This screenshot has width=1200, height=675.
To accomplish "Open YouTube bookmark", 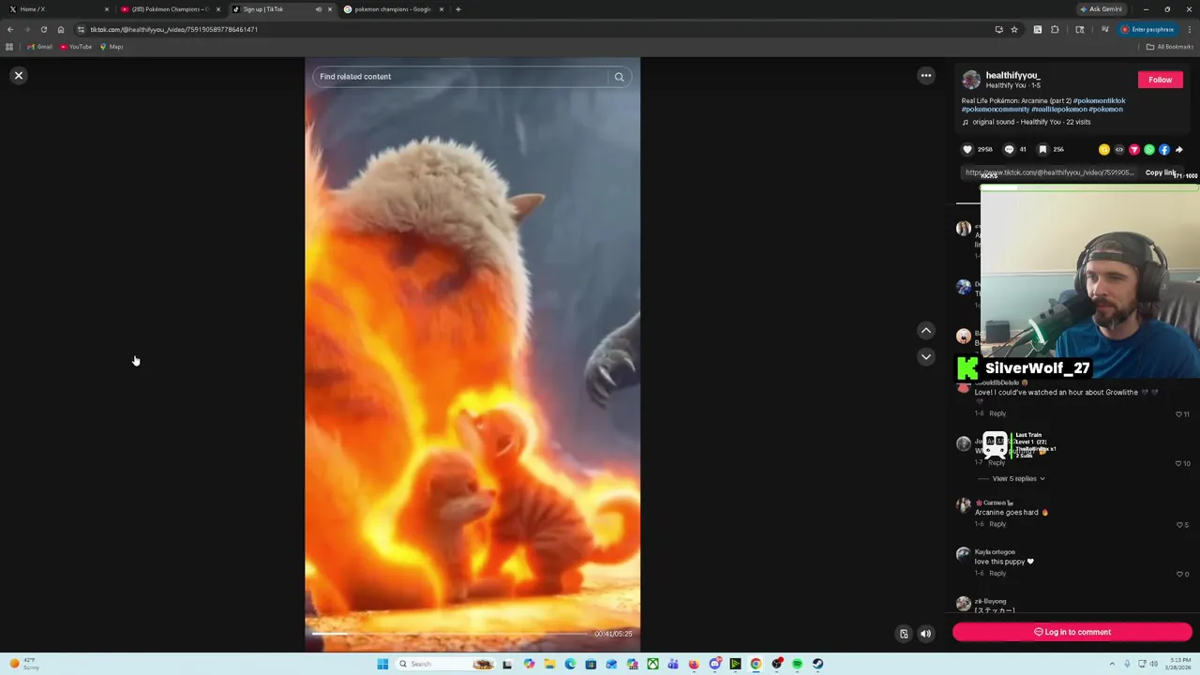I will 76,47.
